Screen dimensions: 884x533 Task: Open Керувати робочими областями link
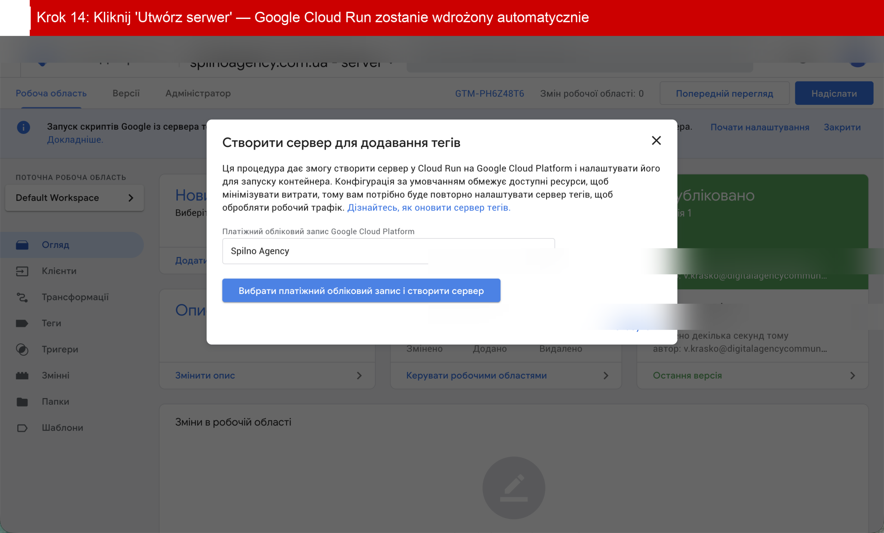click(477, 375)
